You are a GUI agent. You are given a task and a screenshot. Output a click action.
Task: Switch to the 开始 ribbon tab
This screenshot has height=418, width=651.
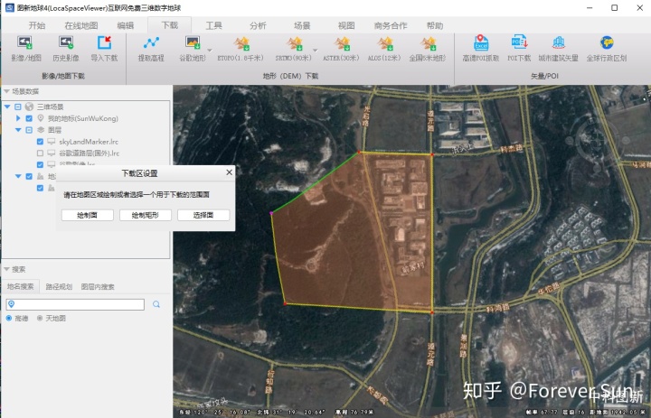pyautogui.click(x=36, y=25)
